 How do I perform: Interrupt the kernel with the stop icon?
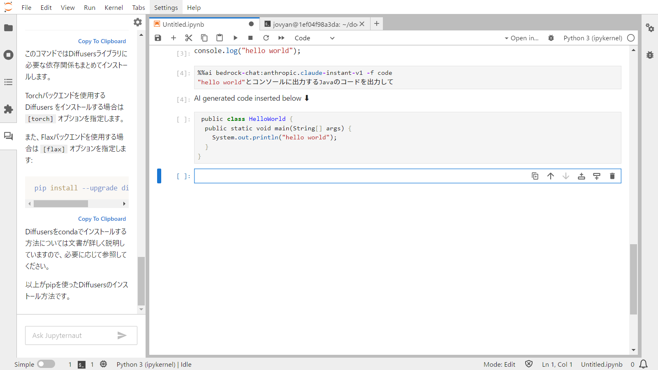(x=250, y=38)
